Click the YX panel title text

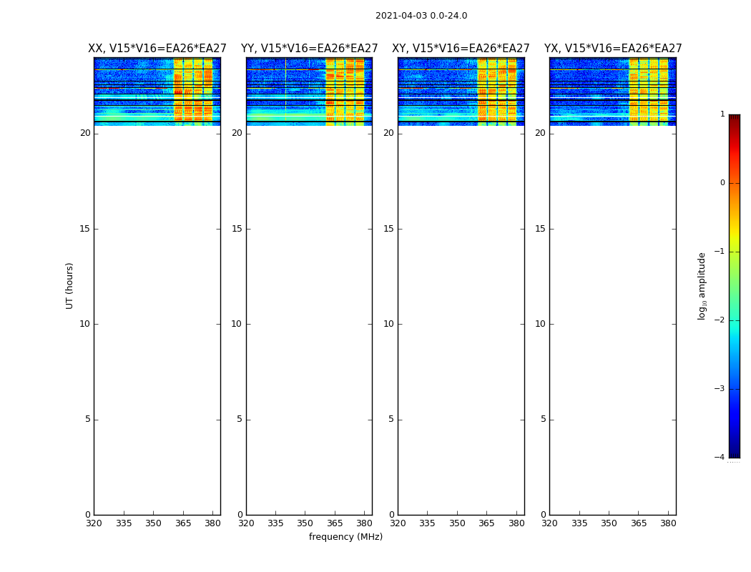pyautogui.click(x=612, y=49)
